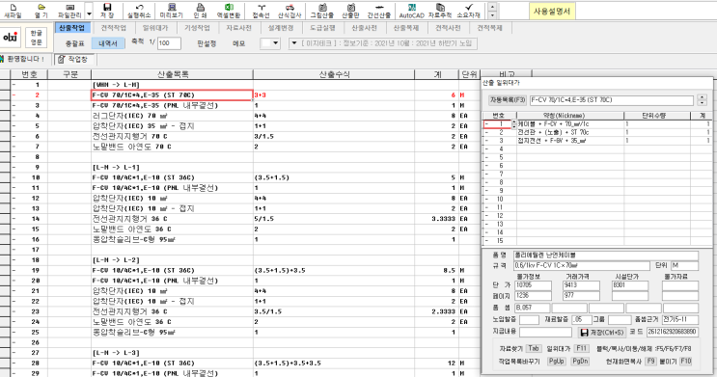Switch to the 기성작업 tab
This screenshot has width=717, height=377.
tap(197, 28)
